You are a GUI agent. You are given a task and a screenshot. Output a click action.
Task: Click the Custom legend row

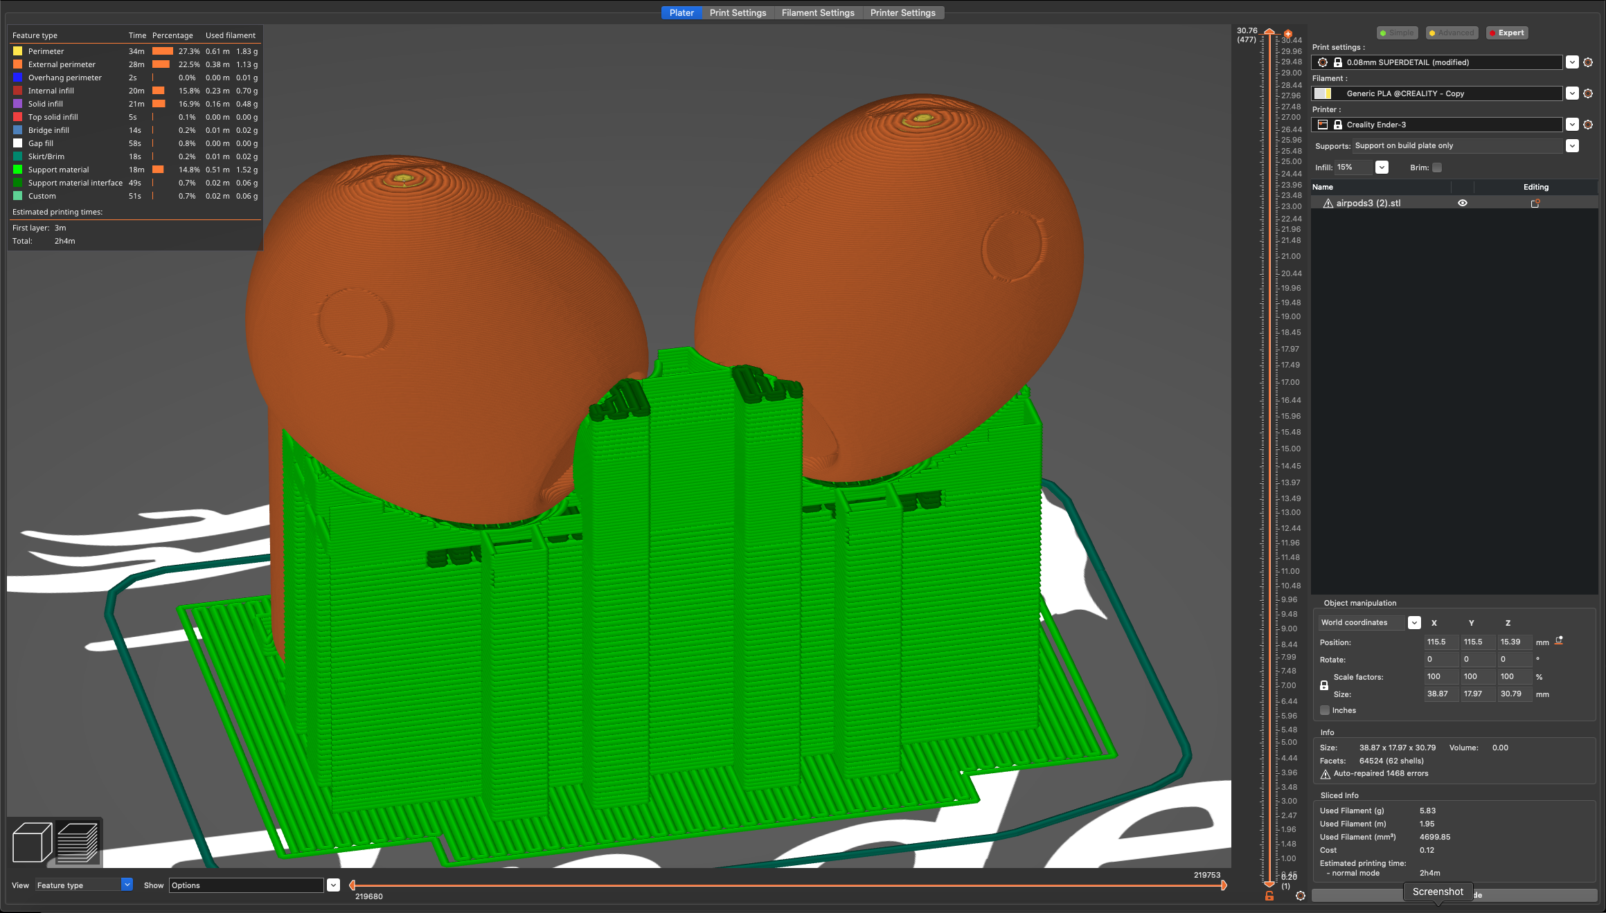[135, 196]
